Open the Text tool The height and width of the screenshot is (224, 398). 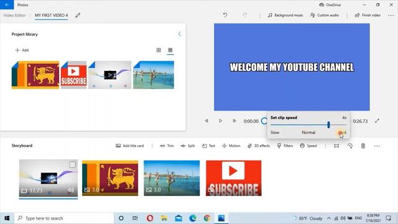(209, 146)
